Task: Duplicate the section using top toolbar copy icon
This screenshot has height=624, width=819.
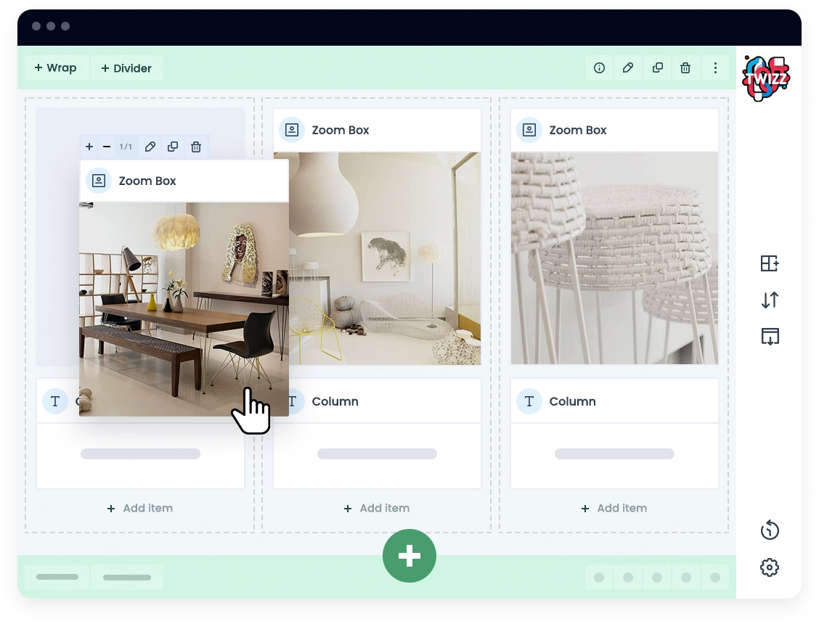Action: point(657,68)
